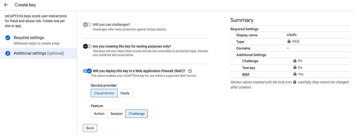The image size is (355, 135).
Task: Click lock icon in Challenge summary row
Action: [295, 61]
